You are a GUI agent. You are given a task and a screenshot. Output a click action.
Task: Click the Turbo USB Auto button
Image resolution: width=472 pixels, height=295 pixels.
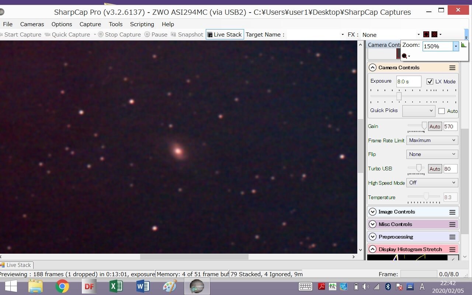point(435,169)
